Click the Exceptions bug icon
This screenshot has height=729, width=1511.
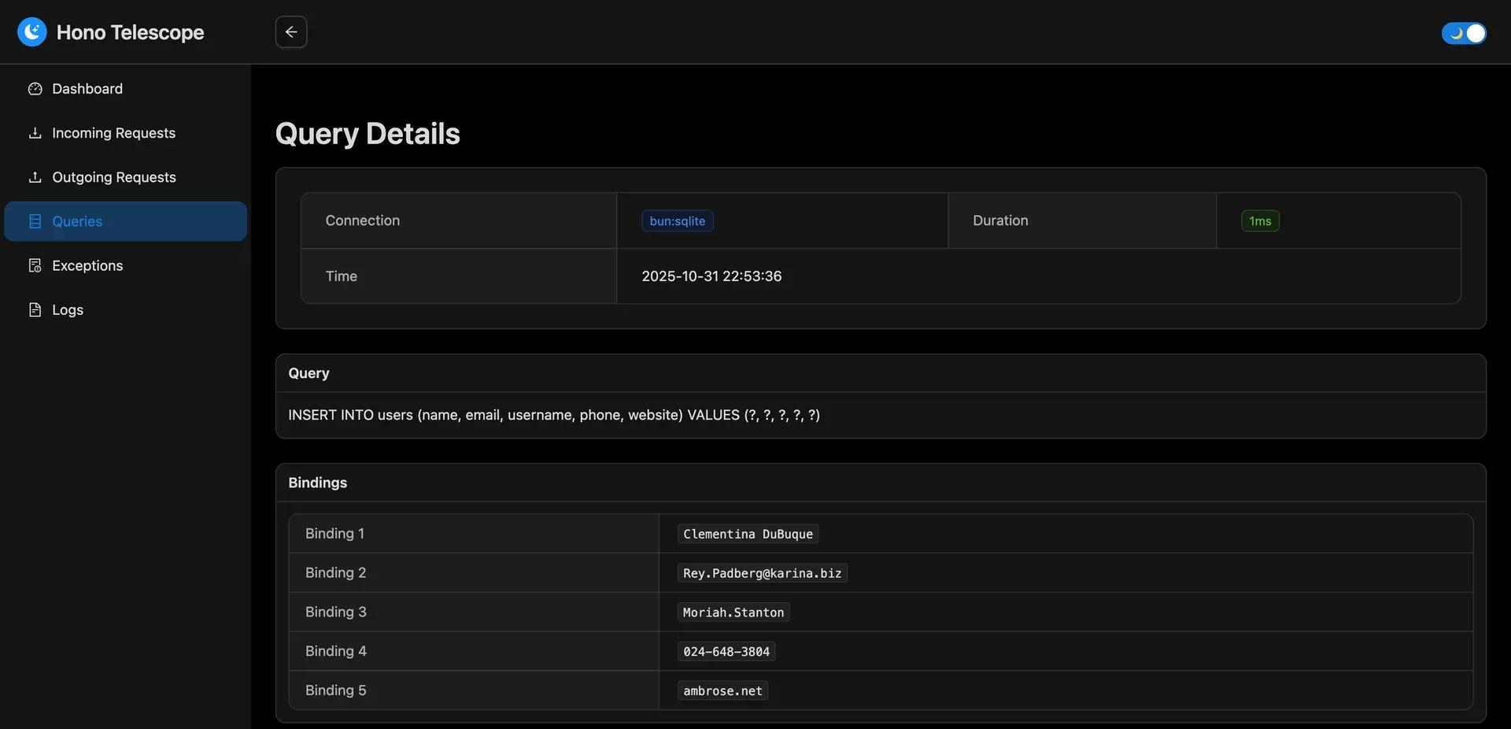pyautogui.click(x=35, y=265)
